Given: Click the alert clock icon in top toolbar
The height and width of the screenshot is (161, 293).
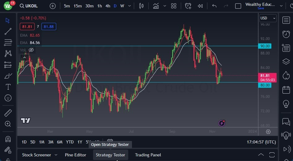Looking at the screenshot, I should coord(188,6).
